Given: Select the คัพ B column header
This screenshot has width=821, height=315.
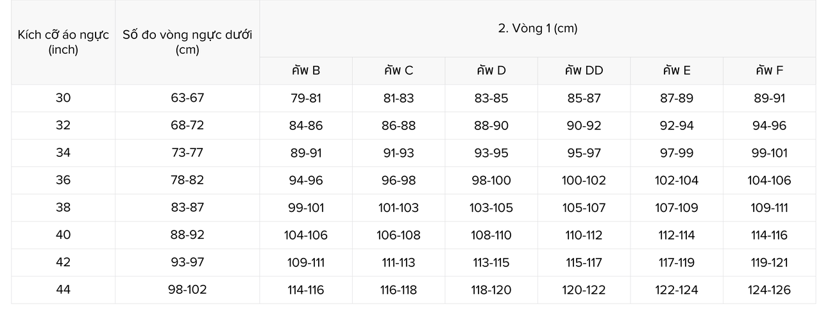Looking at the screenshot, I should (x=306, y=70).
